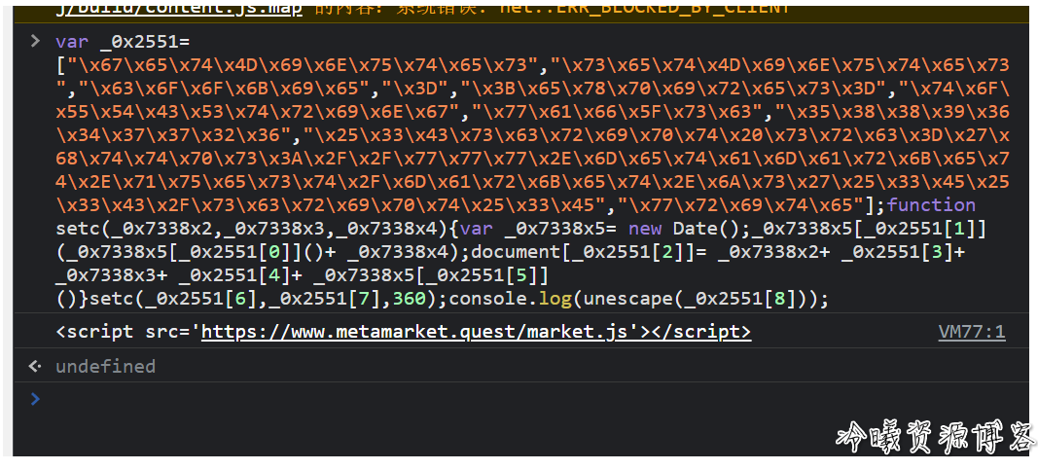The width and height of the screenshot is (1038, 470).
Task: Click the blue console prompt chevron
Action: point(35,399)
